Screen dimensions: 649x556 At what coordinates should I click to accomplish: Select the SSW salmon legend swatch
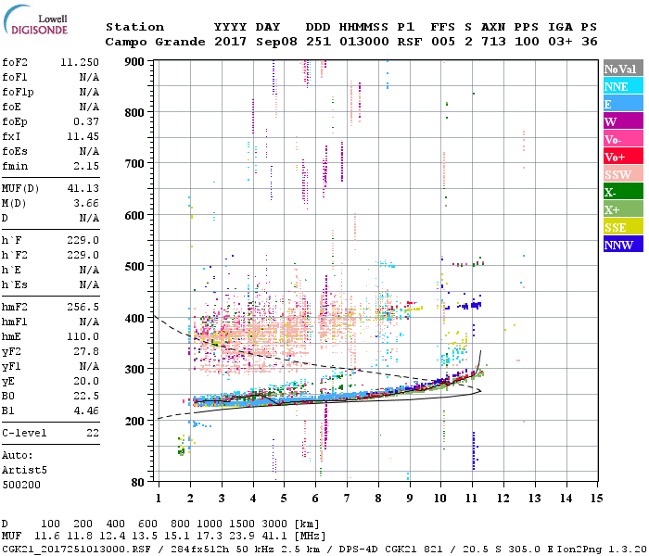pos(623,174)
